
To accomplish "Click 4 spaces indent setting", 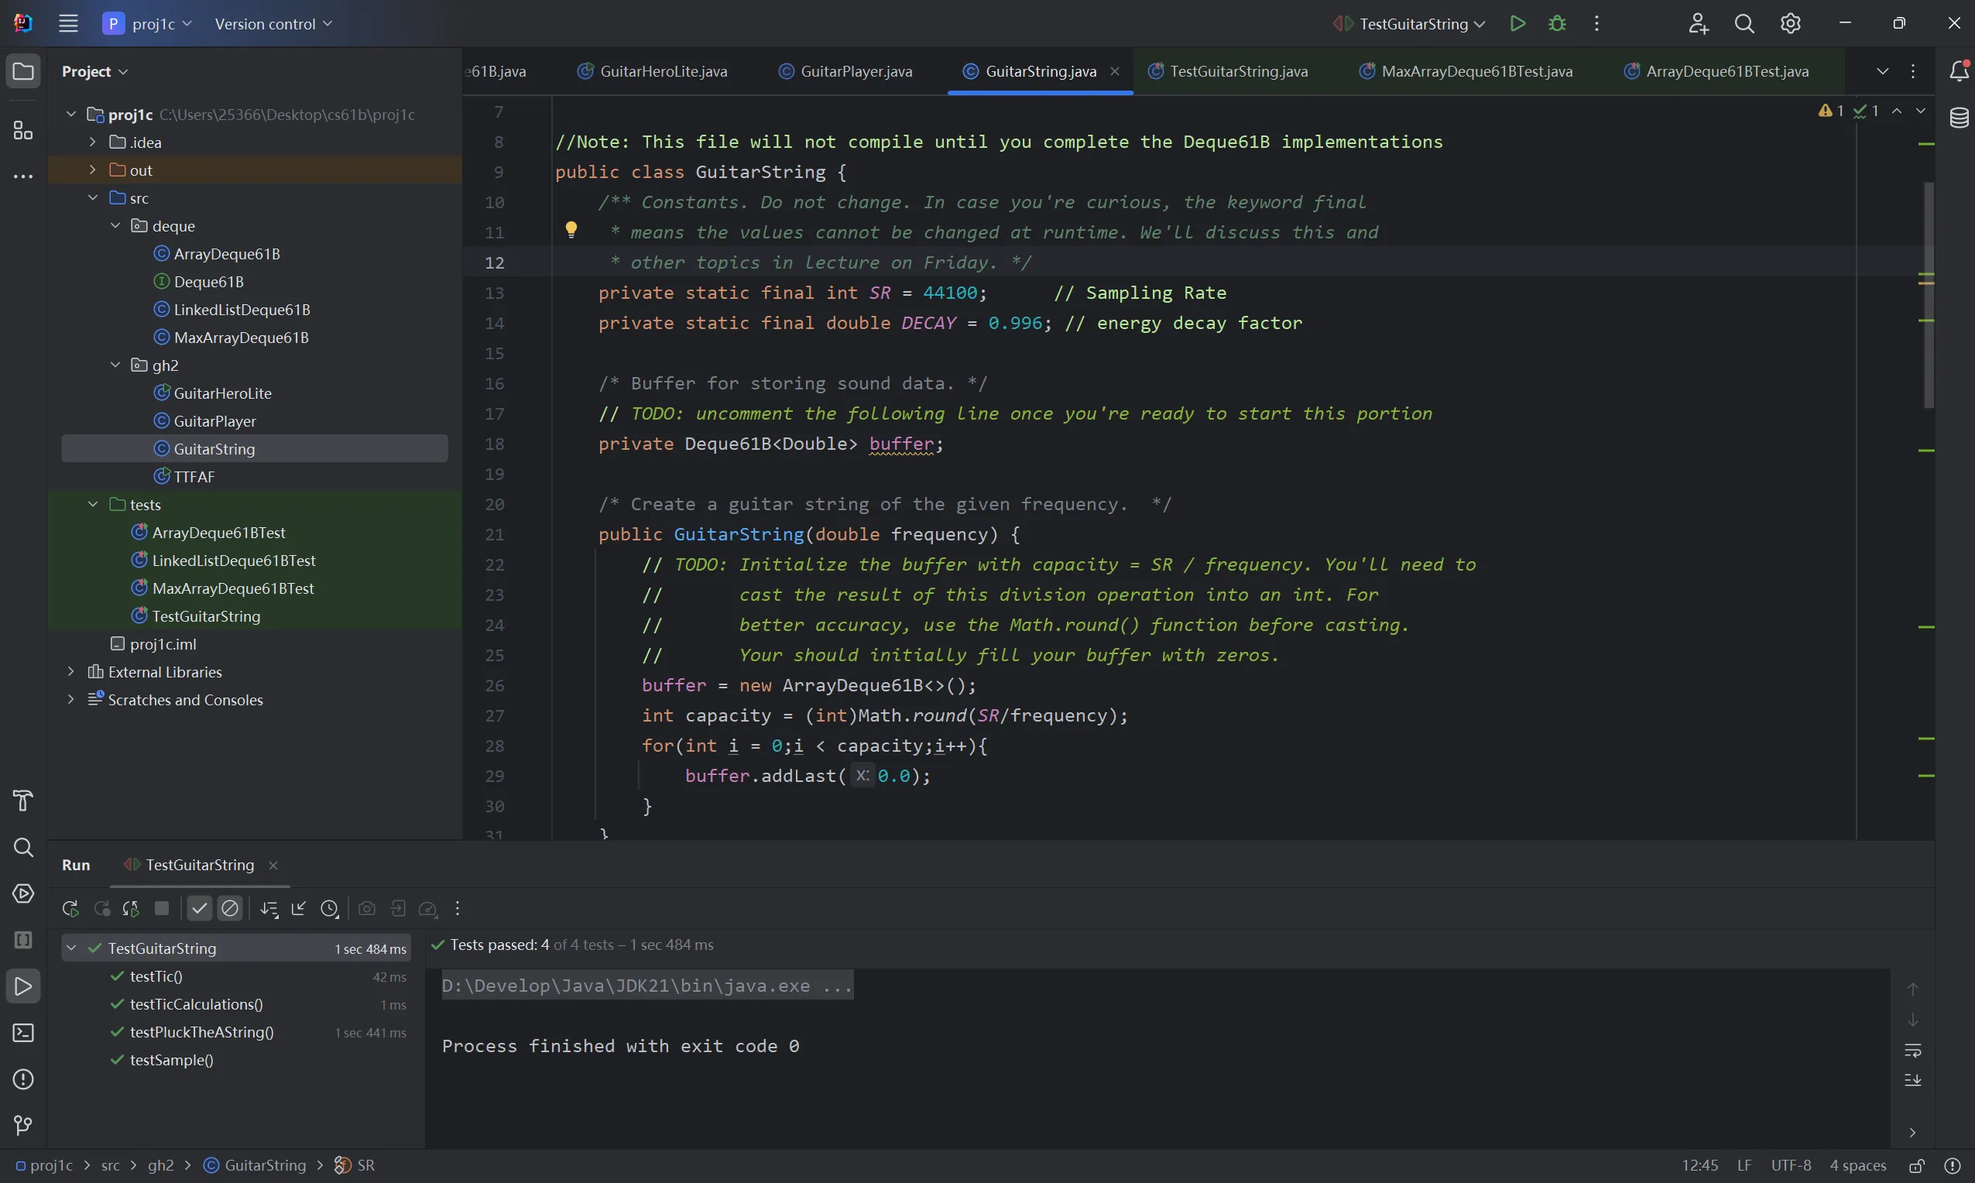I will 1858,1165.
